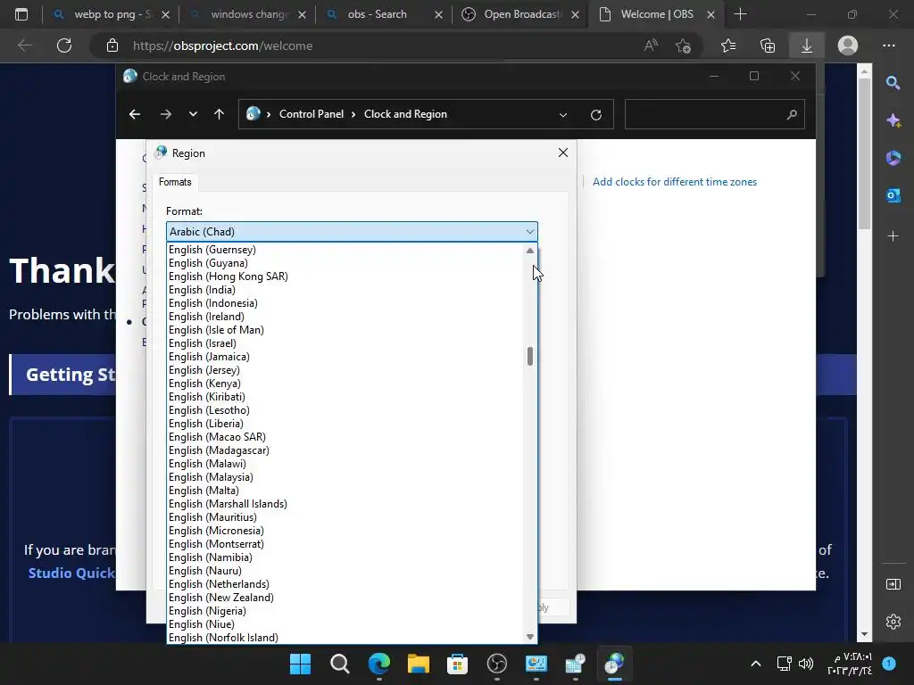Select English (Hong Kong SAR) format
This screenshot has height=685, width=914.
[x=228, y=276]
